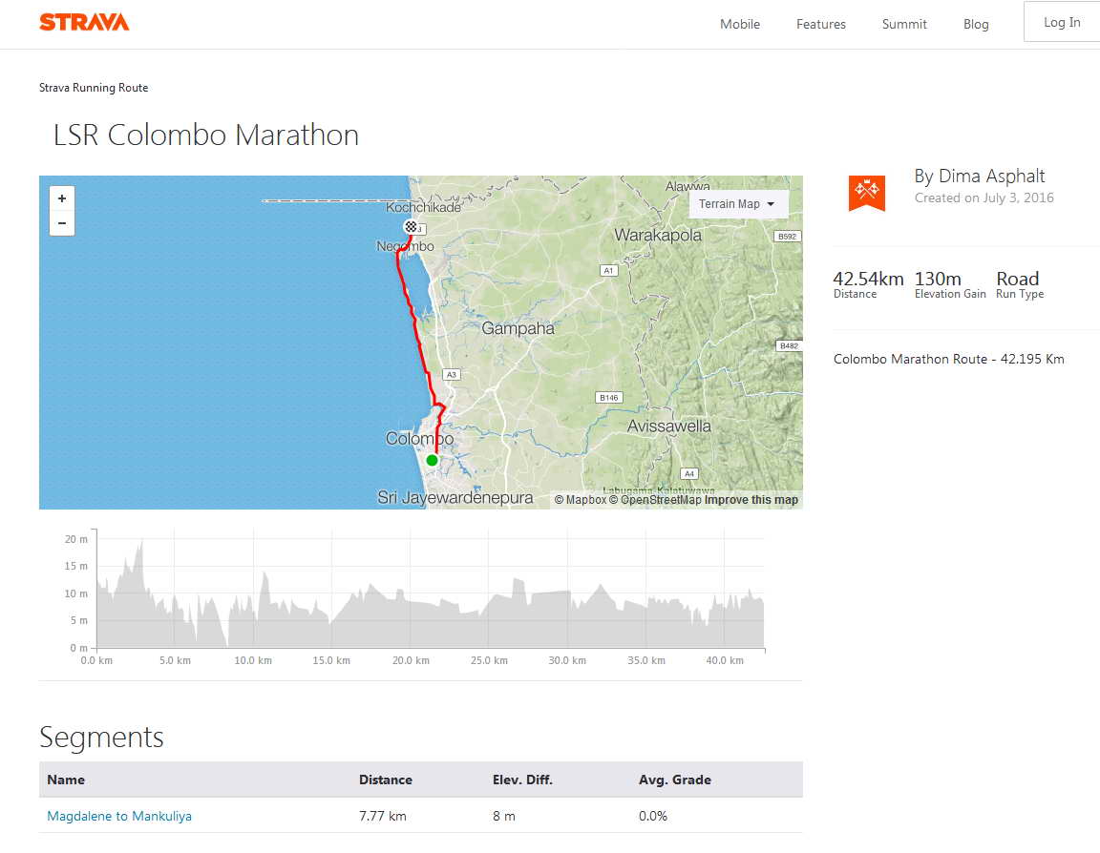
Task: Open the Mobile menu item
Action: pyautogui.click(x=739, y=24)
